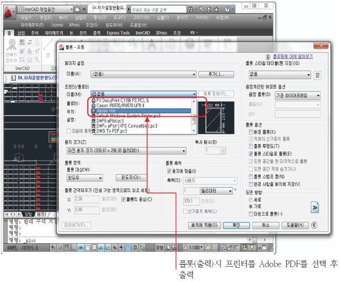Toggle grid display icon in status bar

66,247
